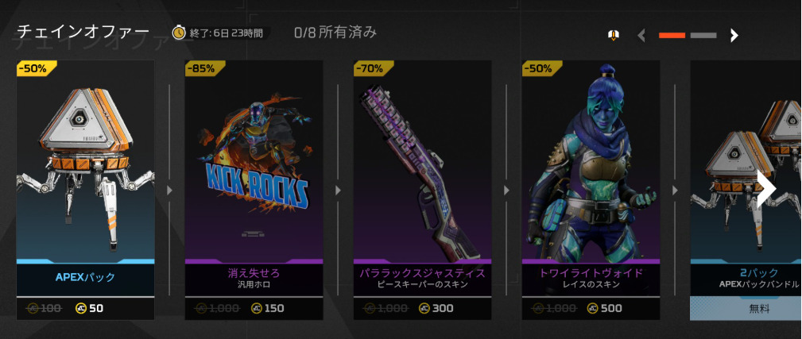Click chain arrow between APEX Pack and Kick Rocks
The image size is (802, 339).
pyautogui.click(x=169, y=191)
